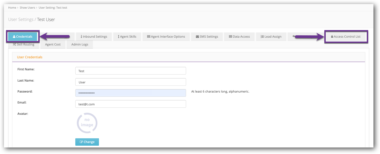Screen dimensions: 380x154
Task: Click the envelope icon on SMS Settings
Action: click(197, 37)
